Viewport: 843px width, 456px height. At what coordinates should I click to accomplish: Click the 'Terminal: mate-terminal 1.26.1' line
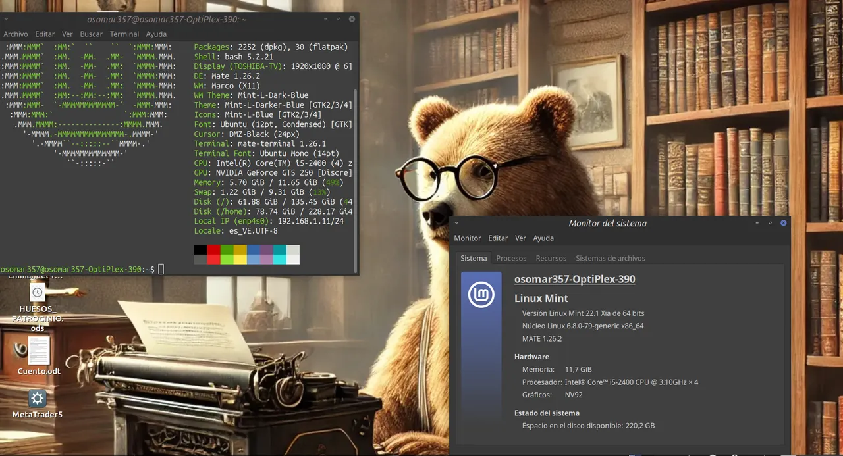259,143
